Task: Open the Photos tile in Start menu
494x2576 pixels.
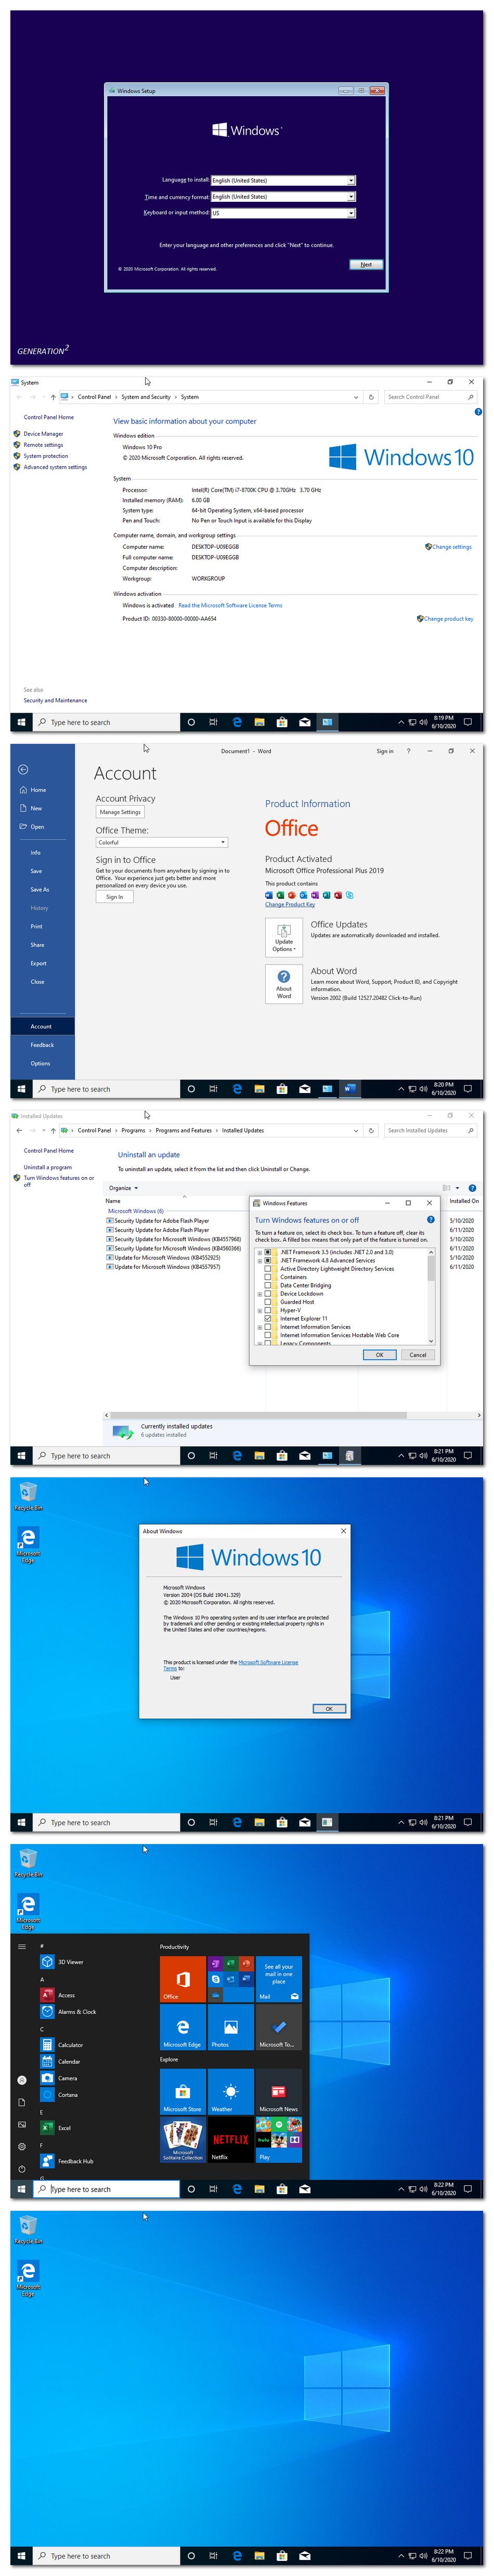Action: [x=231, y=2027]
